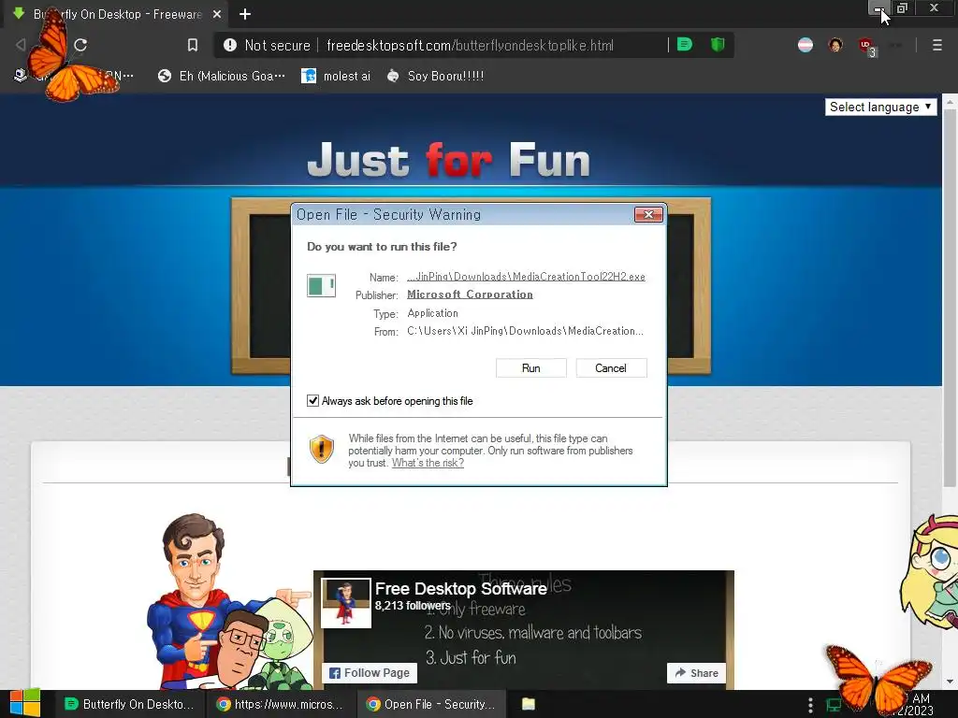The image size is (958, 718).
Task: Switch to https://www.micros... taskbar item
Action: 280,704
